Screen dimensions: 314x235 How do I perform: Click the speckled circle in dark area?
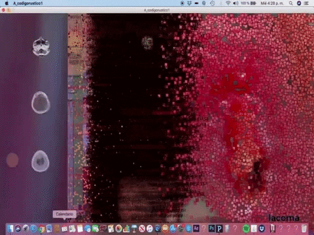tap(147, 42)
